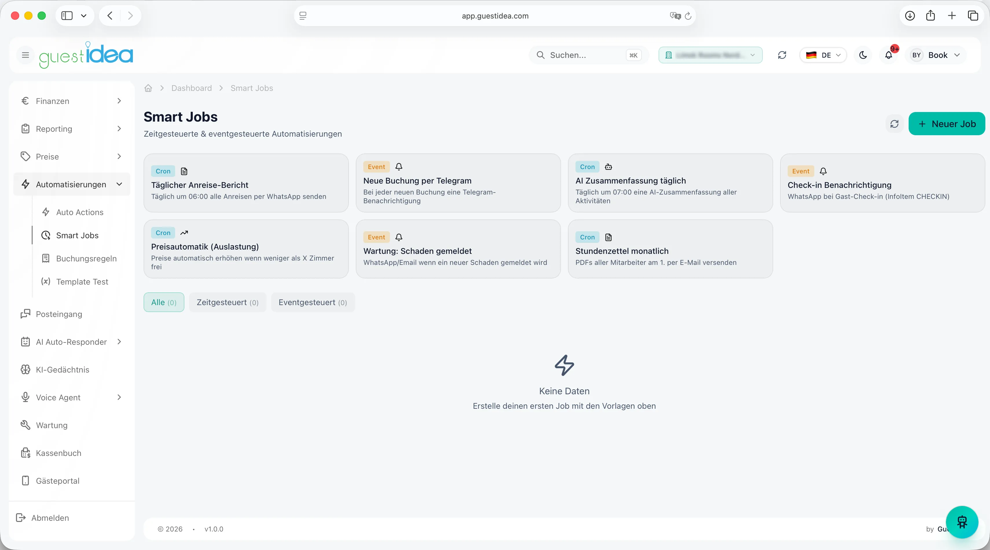The width and height of the screenshot is (990, 550).
Task: Choose the Check-in Benachrichtigung template
Action: (x=882, y=183)
